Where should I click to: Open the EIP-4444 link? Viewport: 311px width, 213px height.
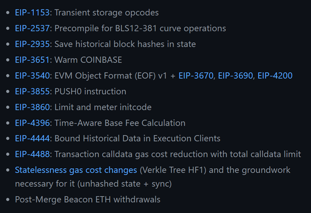(32, 138)
